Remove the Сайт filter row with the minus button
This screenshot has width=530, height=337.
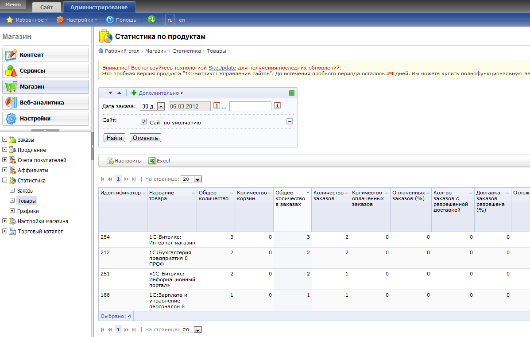pos(290,121)
